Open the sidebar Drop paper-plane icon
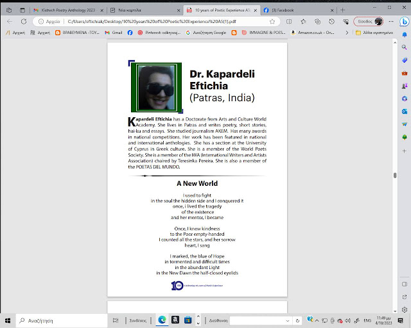Viewport: 411px width, 328px height. 405,124
